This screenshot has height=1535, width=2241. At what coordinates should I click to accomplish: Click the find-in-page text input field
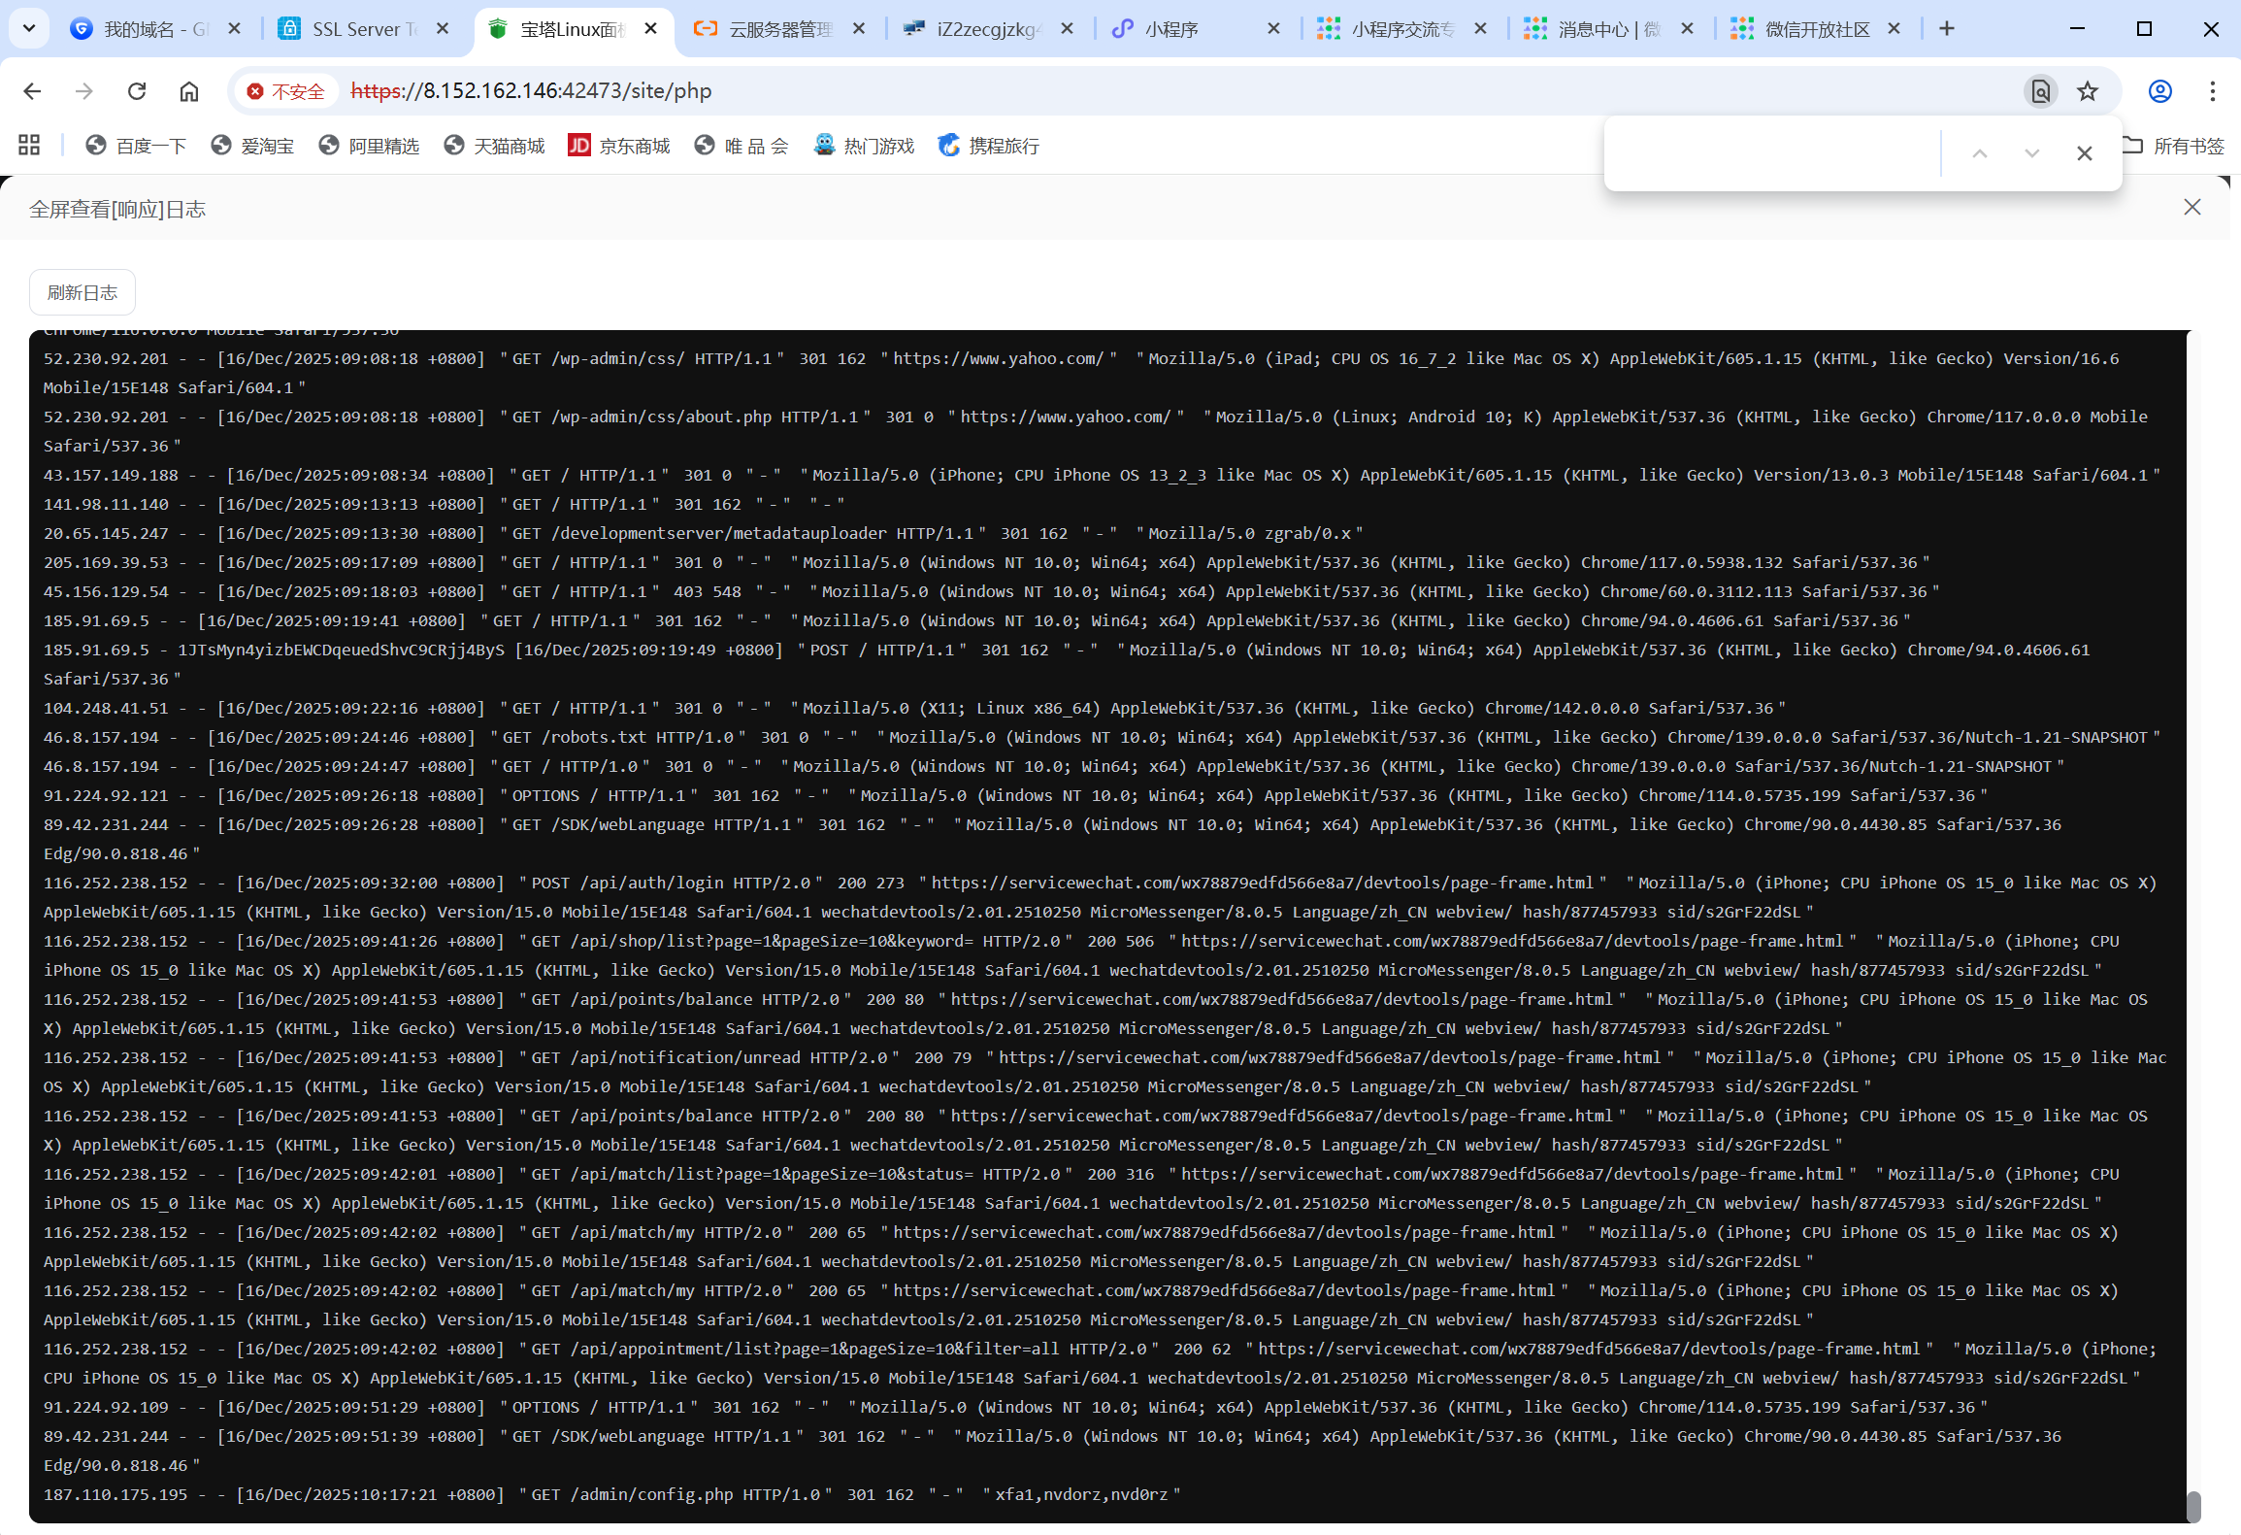pos(1771,153)
